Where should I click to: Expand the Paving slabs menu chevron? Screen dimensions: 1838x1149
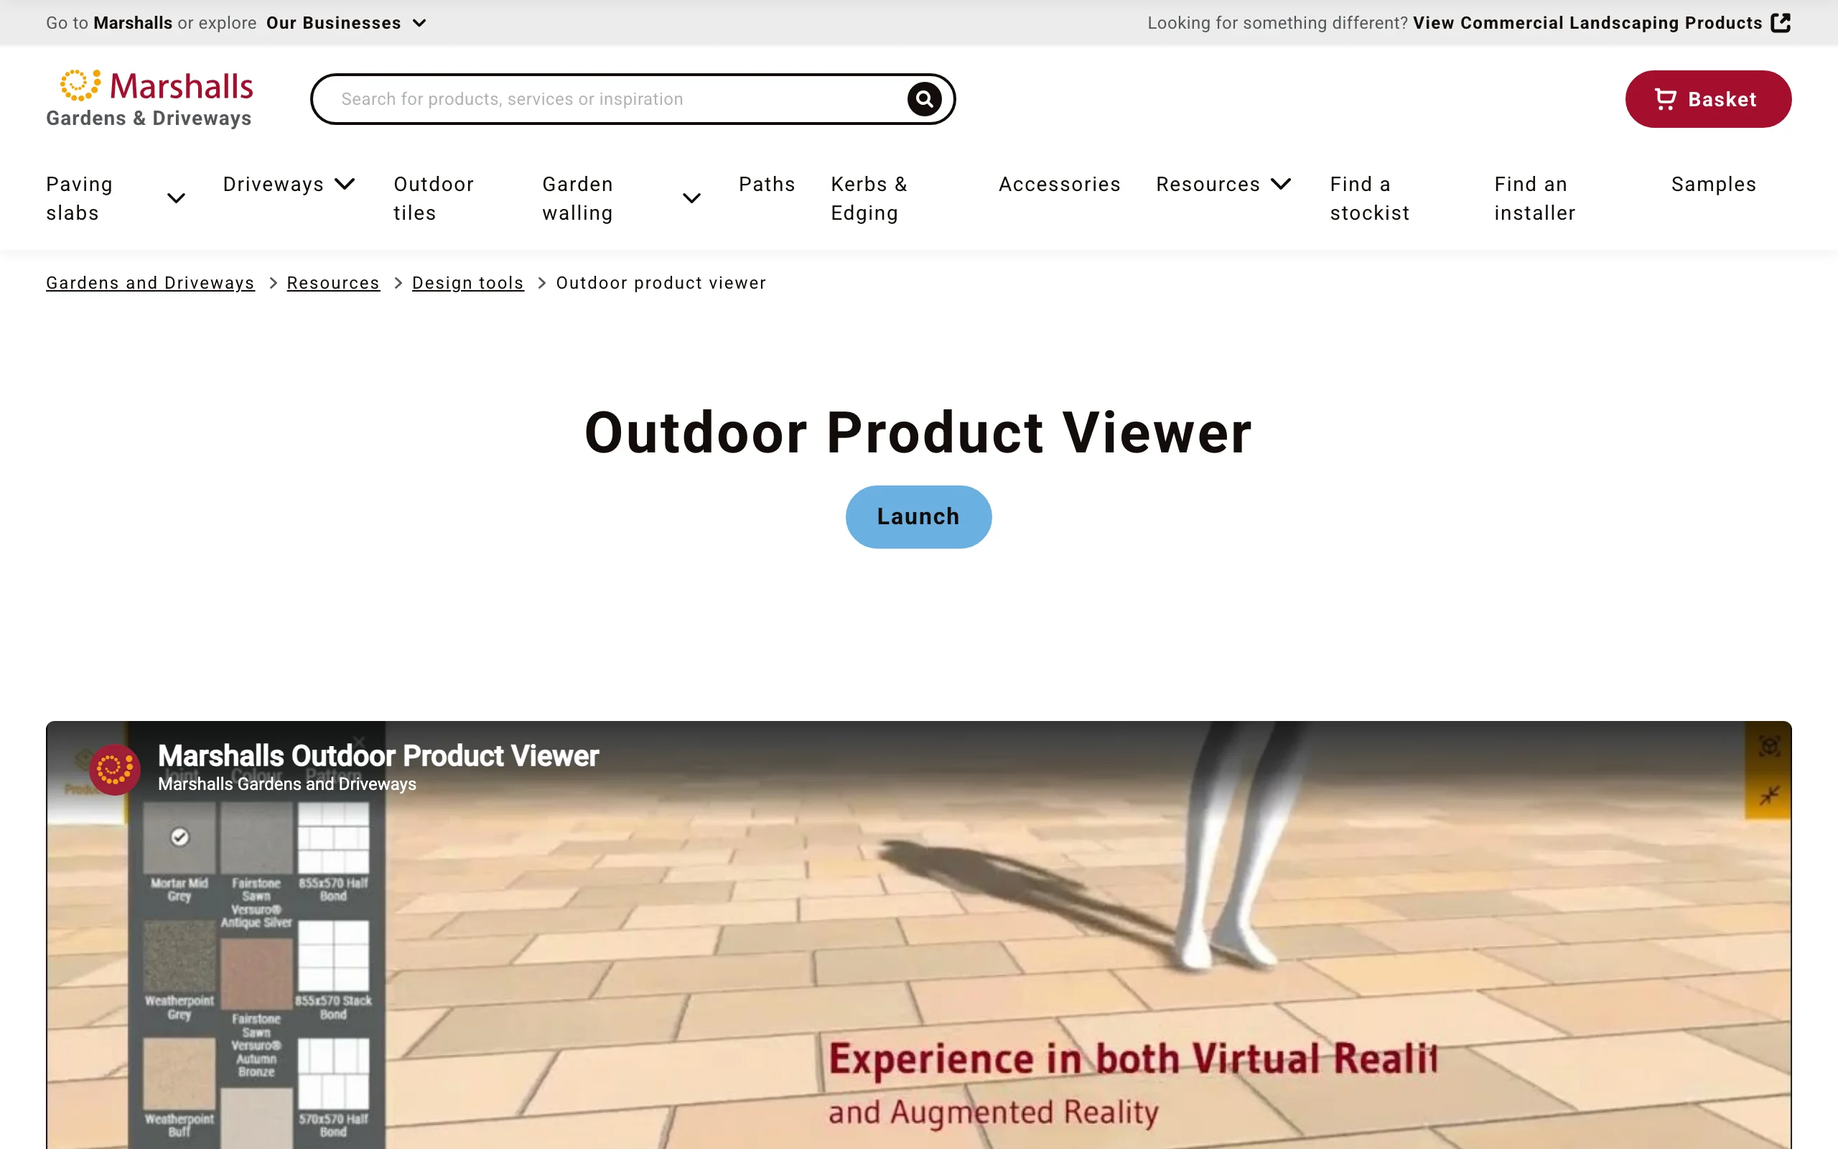(x=176, y=198)
